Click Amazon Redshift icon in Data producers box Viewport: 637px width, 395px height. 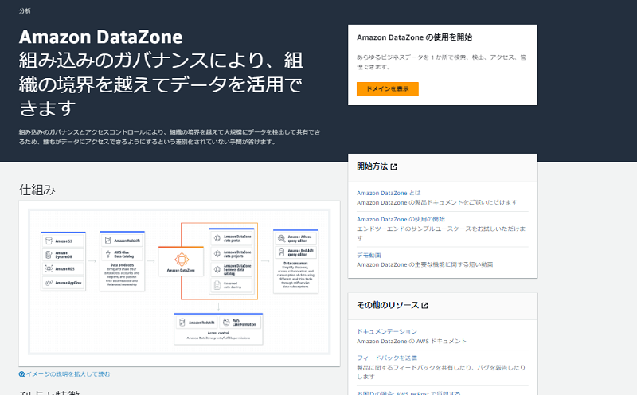(107, 241)
